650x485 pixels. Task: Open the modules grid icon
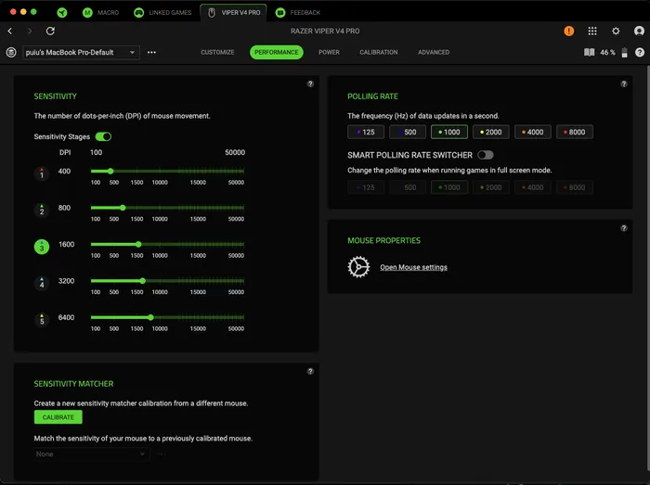click(592, 31)
